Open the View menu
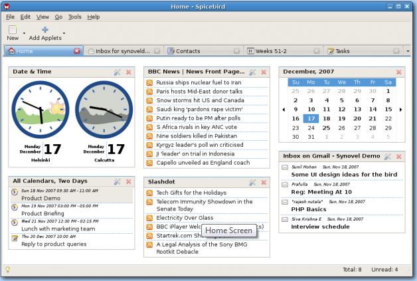 click(x=42, y=17)
